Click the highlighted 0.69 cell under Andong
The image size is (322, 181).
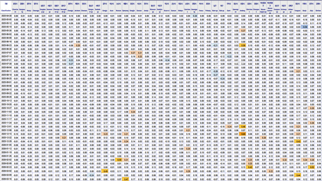click(242, 134)
